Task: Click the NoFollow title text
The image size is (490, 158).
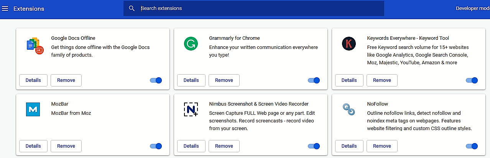Action: (x=378, y=104)
